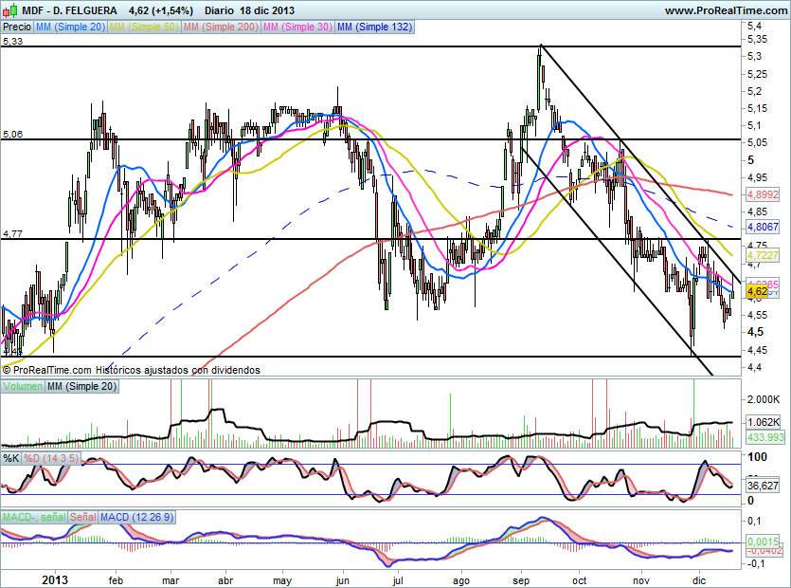Open the volume panel MM (Simple 20) label

click(81, 386)
